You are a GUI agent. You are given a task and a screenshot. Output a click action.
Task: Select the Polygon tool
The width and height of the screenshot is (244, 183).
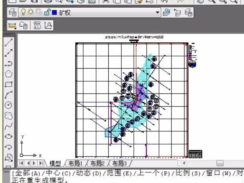(x=8, y=74)
